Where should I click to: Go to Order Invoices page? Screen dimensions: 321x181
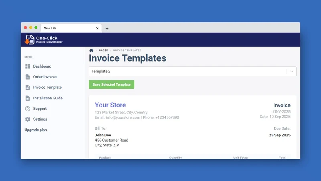(45, 77)
